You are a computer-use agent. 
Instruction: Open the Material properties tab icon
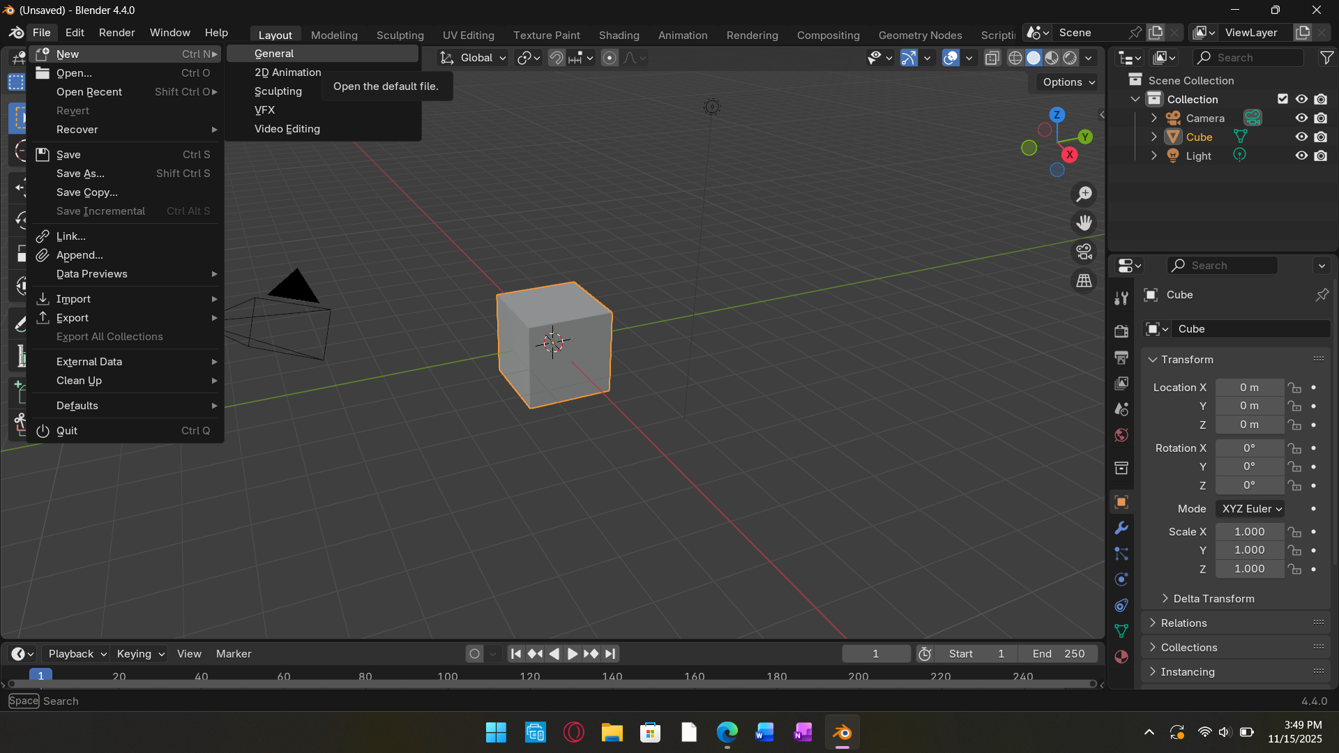[x=1121, y=657]
